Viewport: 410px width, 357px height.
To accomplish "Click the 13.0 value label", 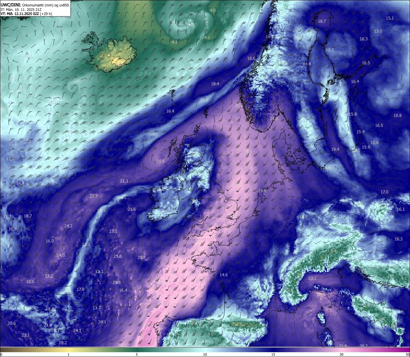I will [378, 31].
